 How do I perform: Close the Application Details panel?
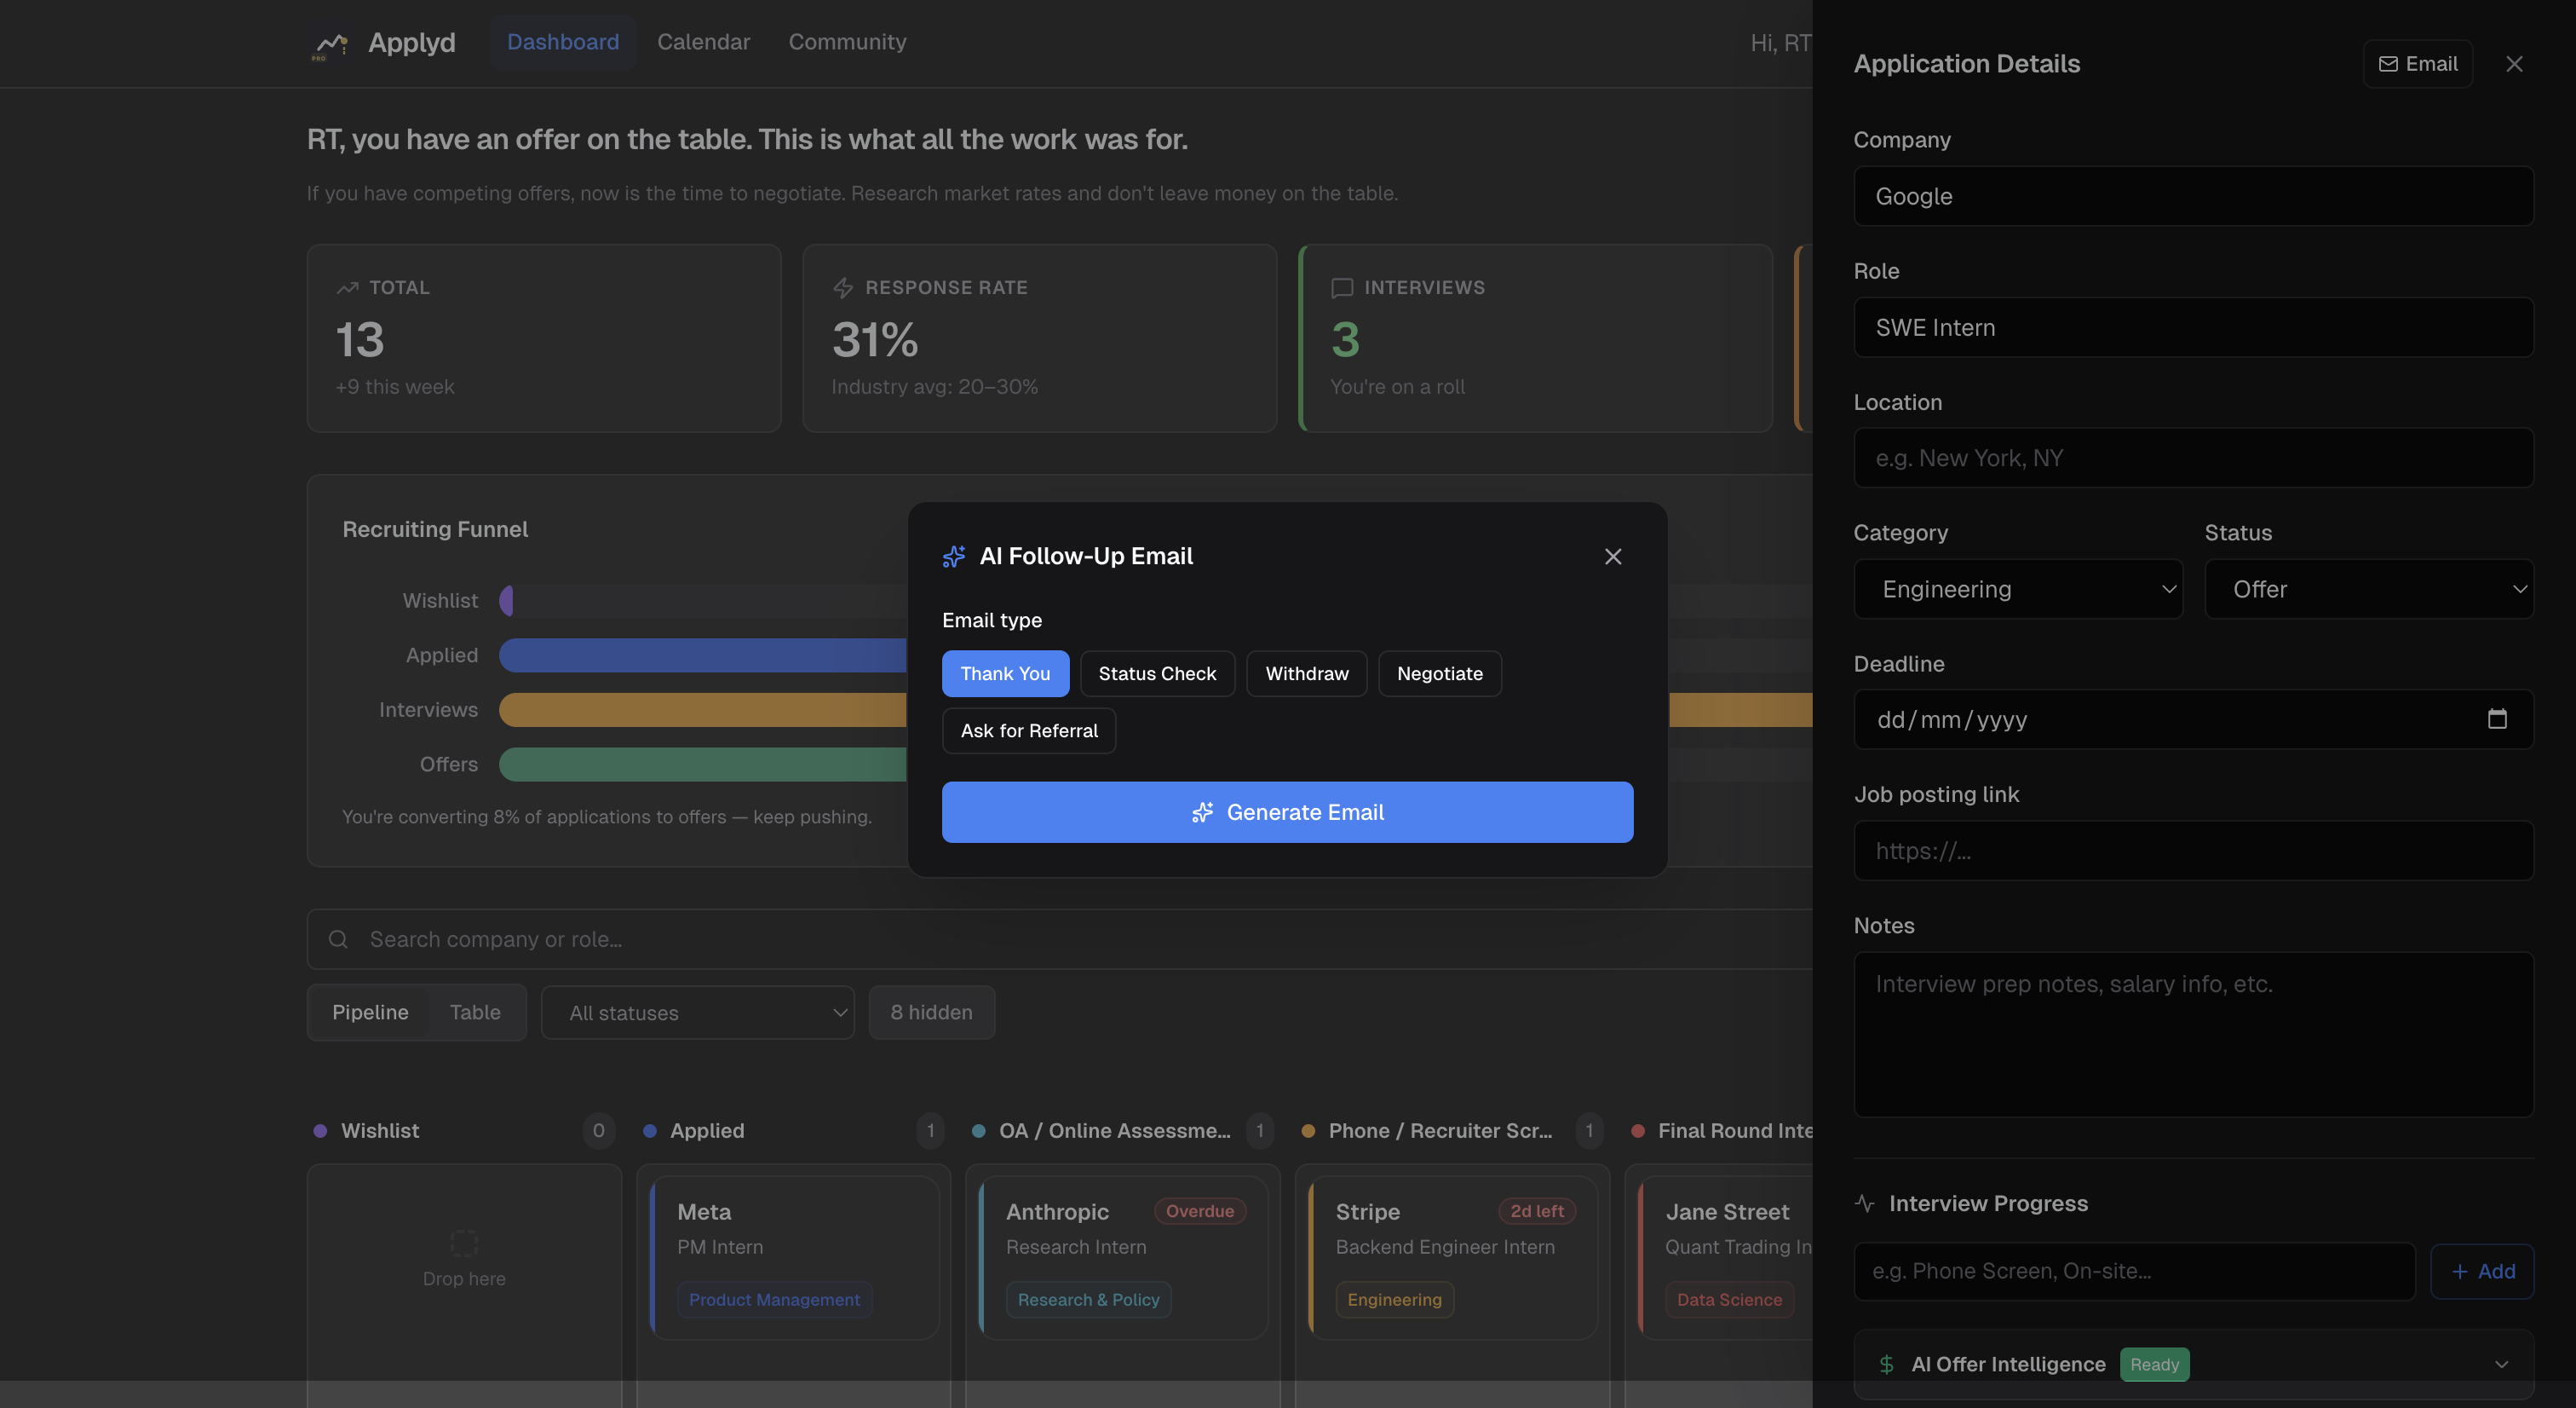[x=2513, y=64]
